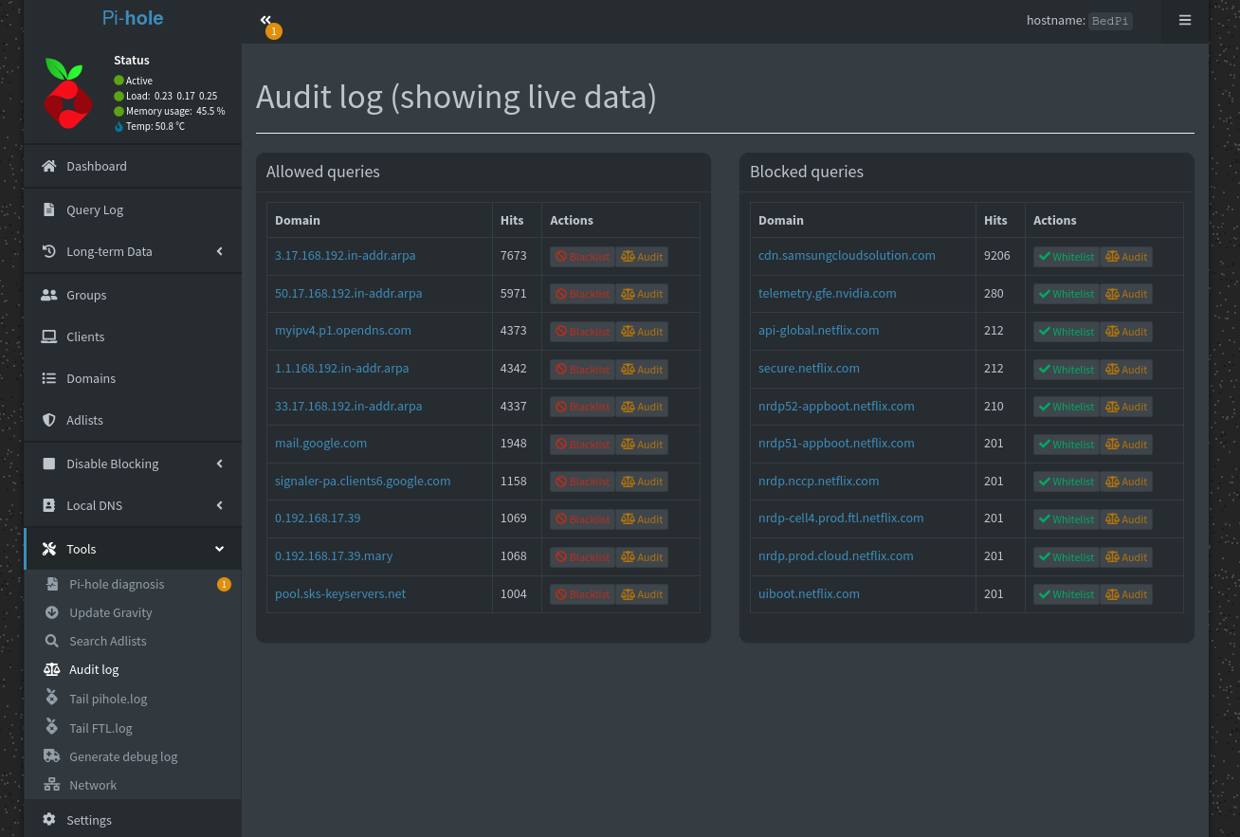The image size is (1240, 837).
Task: Open Tail pihole.log from Tools
Action: 108,699
